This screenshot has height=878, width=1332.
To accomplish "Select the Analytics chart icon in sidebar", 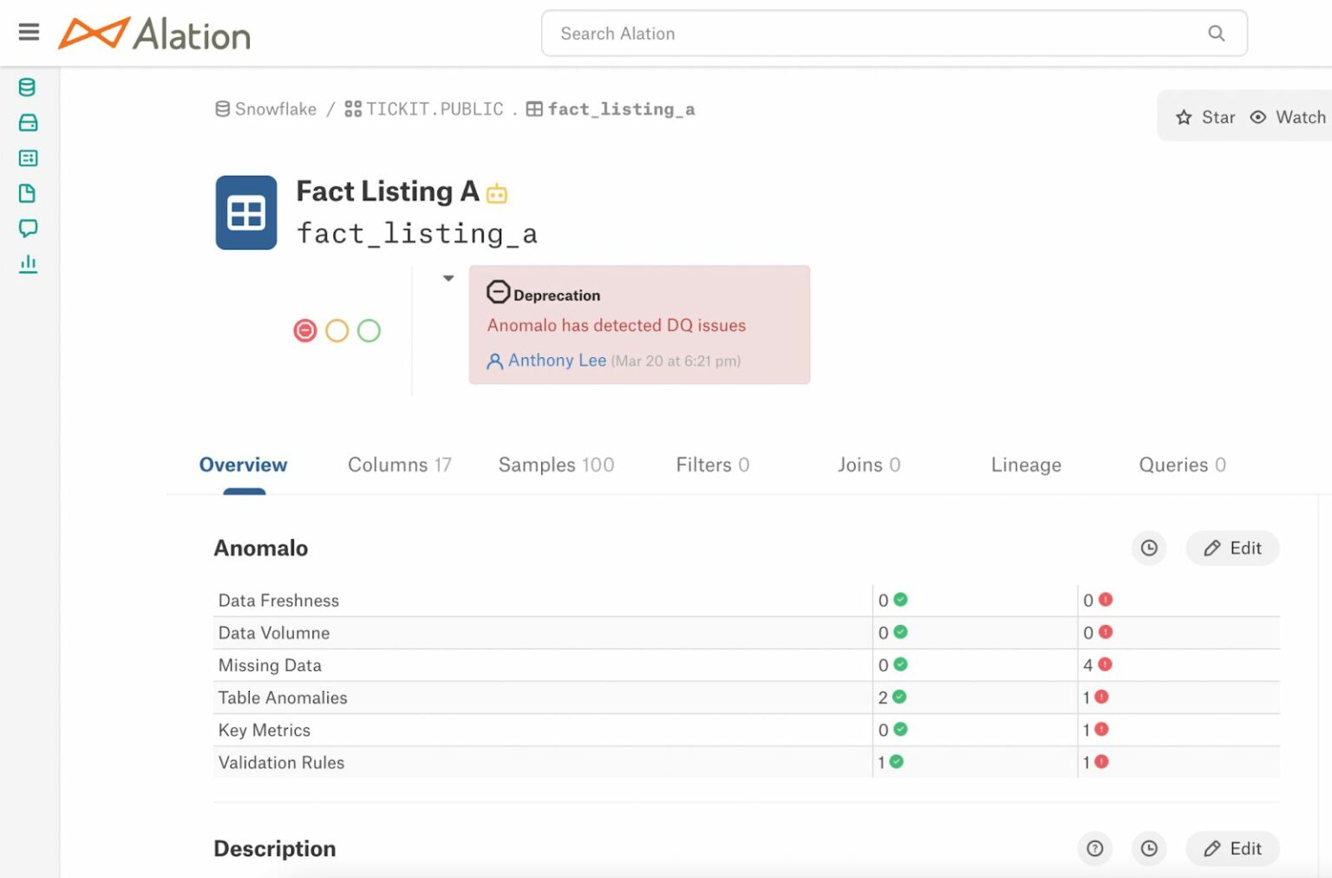I will point(27,263).
